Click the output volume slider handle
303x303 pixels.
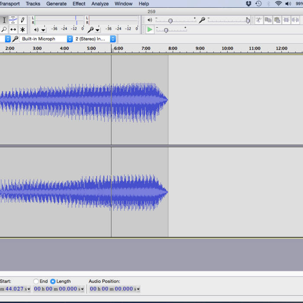[x=170, y=21]
